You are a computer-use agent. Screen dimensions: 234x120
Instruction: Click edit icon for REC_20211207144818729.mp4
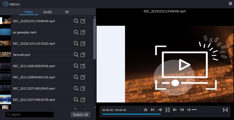click(x=83, y=99)
